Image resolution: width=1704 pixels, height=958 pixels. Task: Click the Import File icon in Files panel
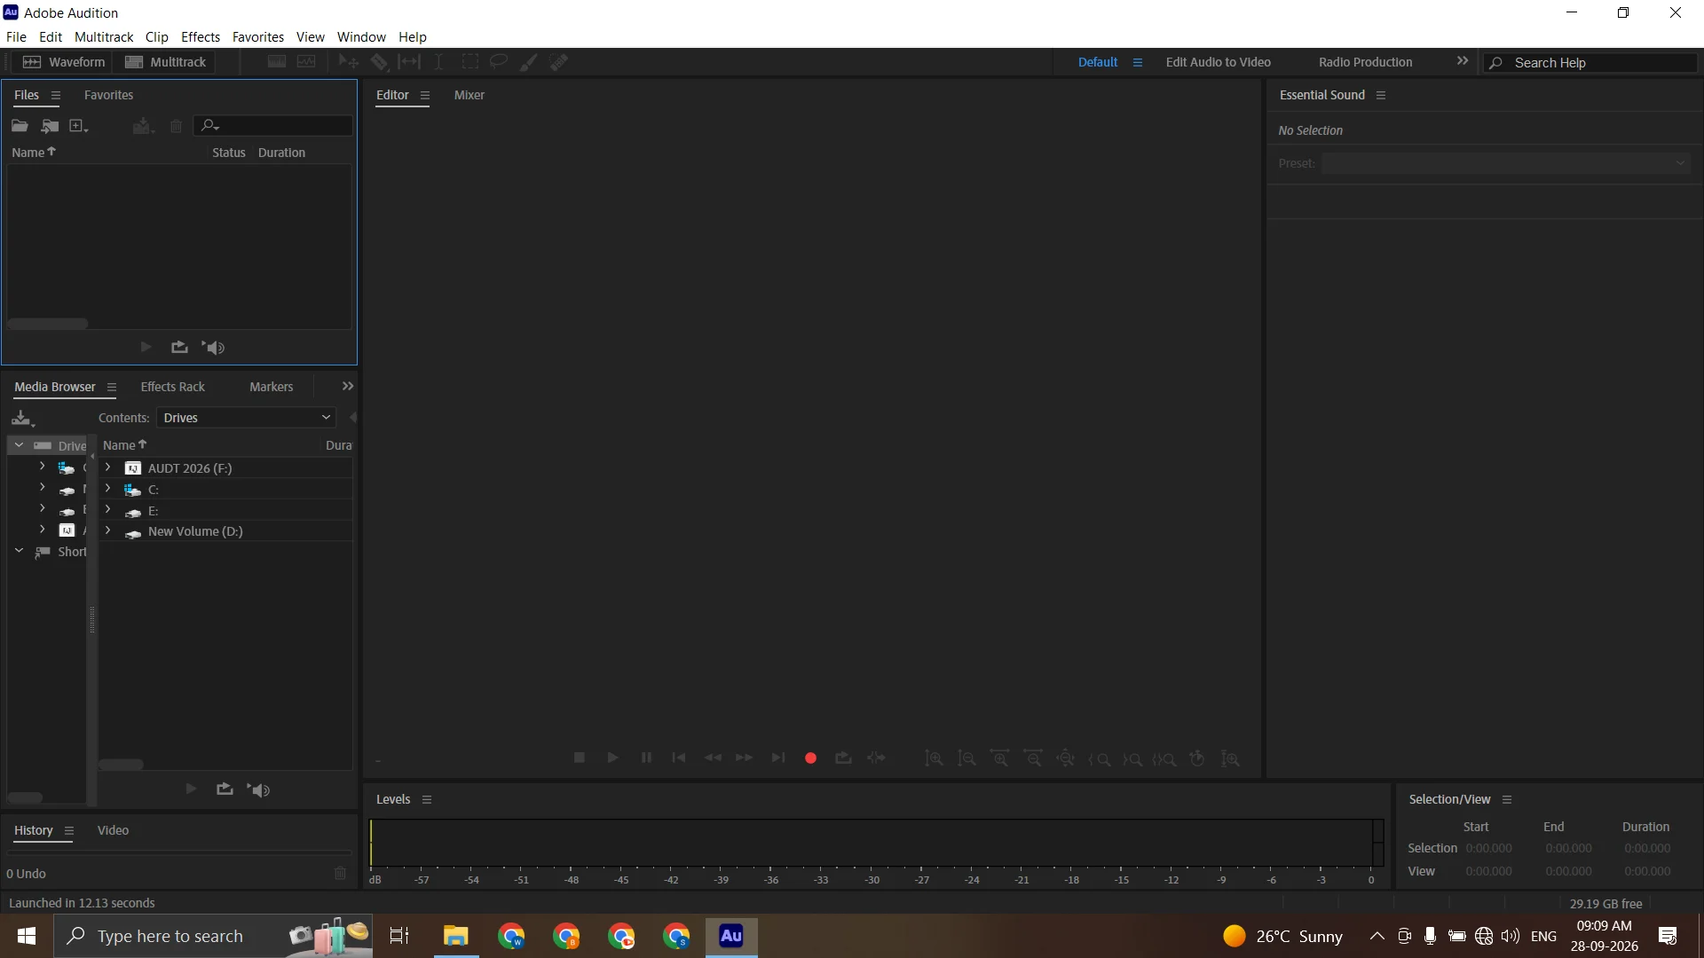(50, 126)
